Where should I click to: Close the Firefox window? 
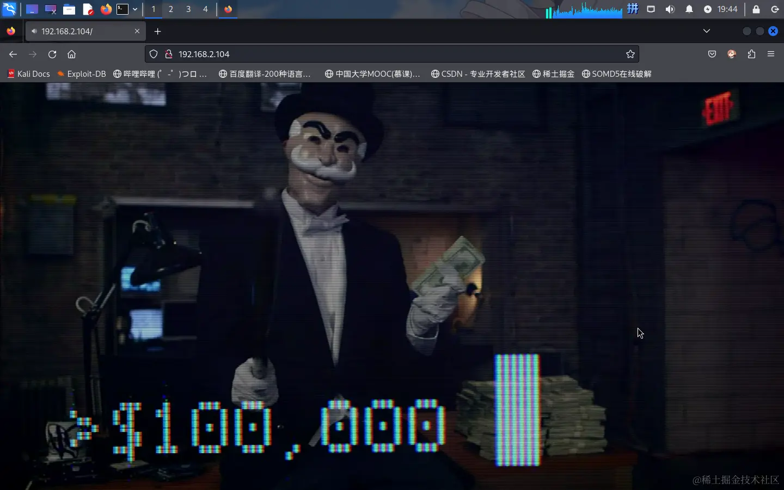click(x=773, y=31)
